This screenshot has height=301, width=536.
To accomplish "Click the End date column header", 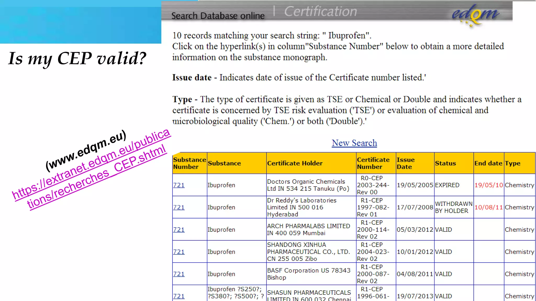I will click(488, 163).
